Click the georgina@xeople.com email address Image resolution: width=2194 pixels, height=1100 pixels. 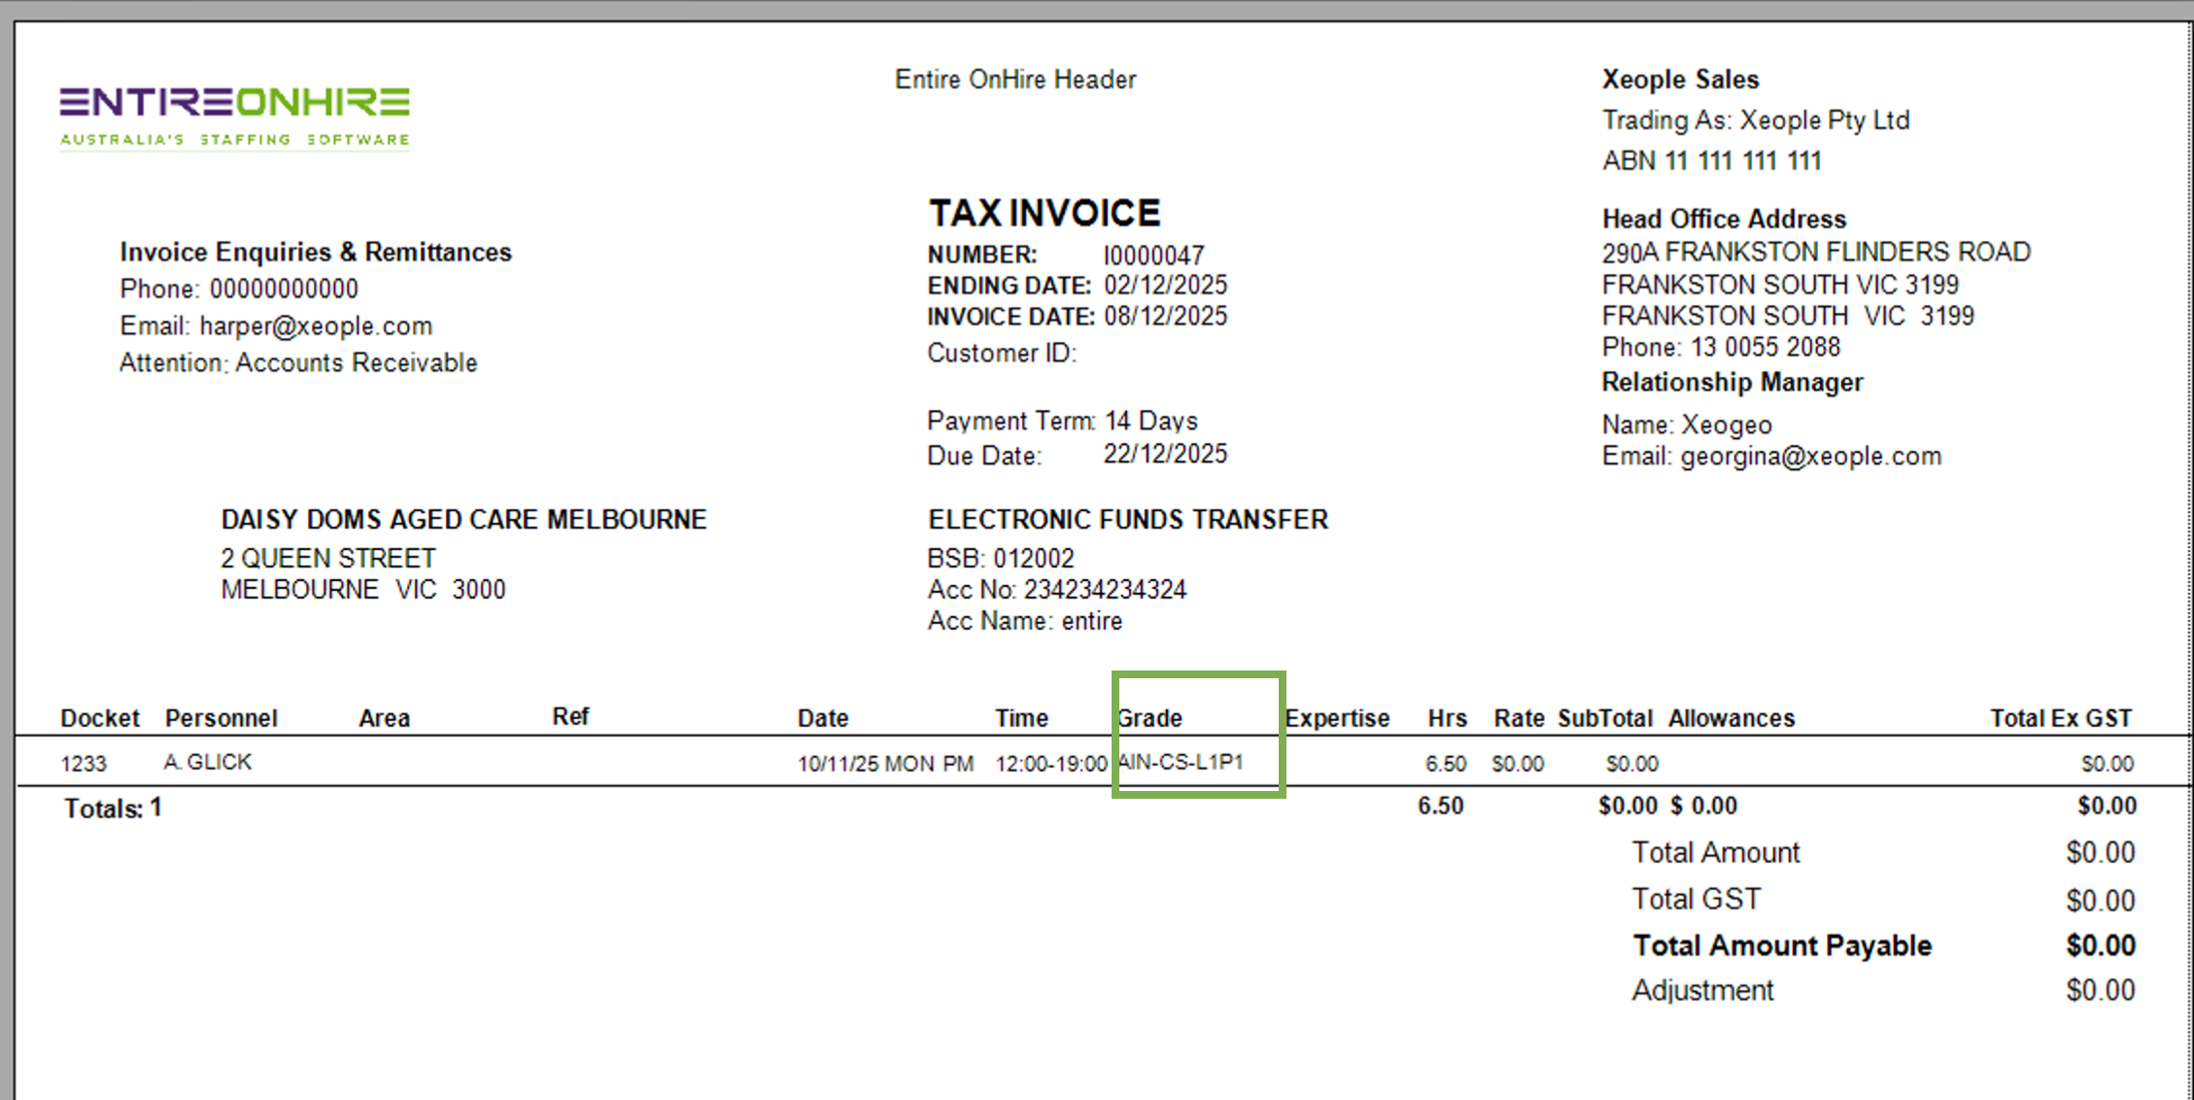point(1810,457)
